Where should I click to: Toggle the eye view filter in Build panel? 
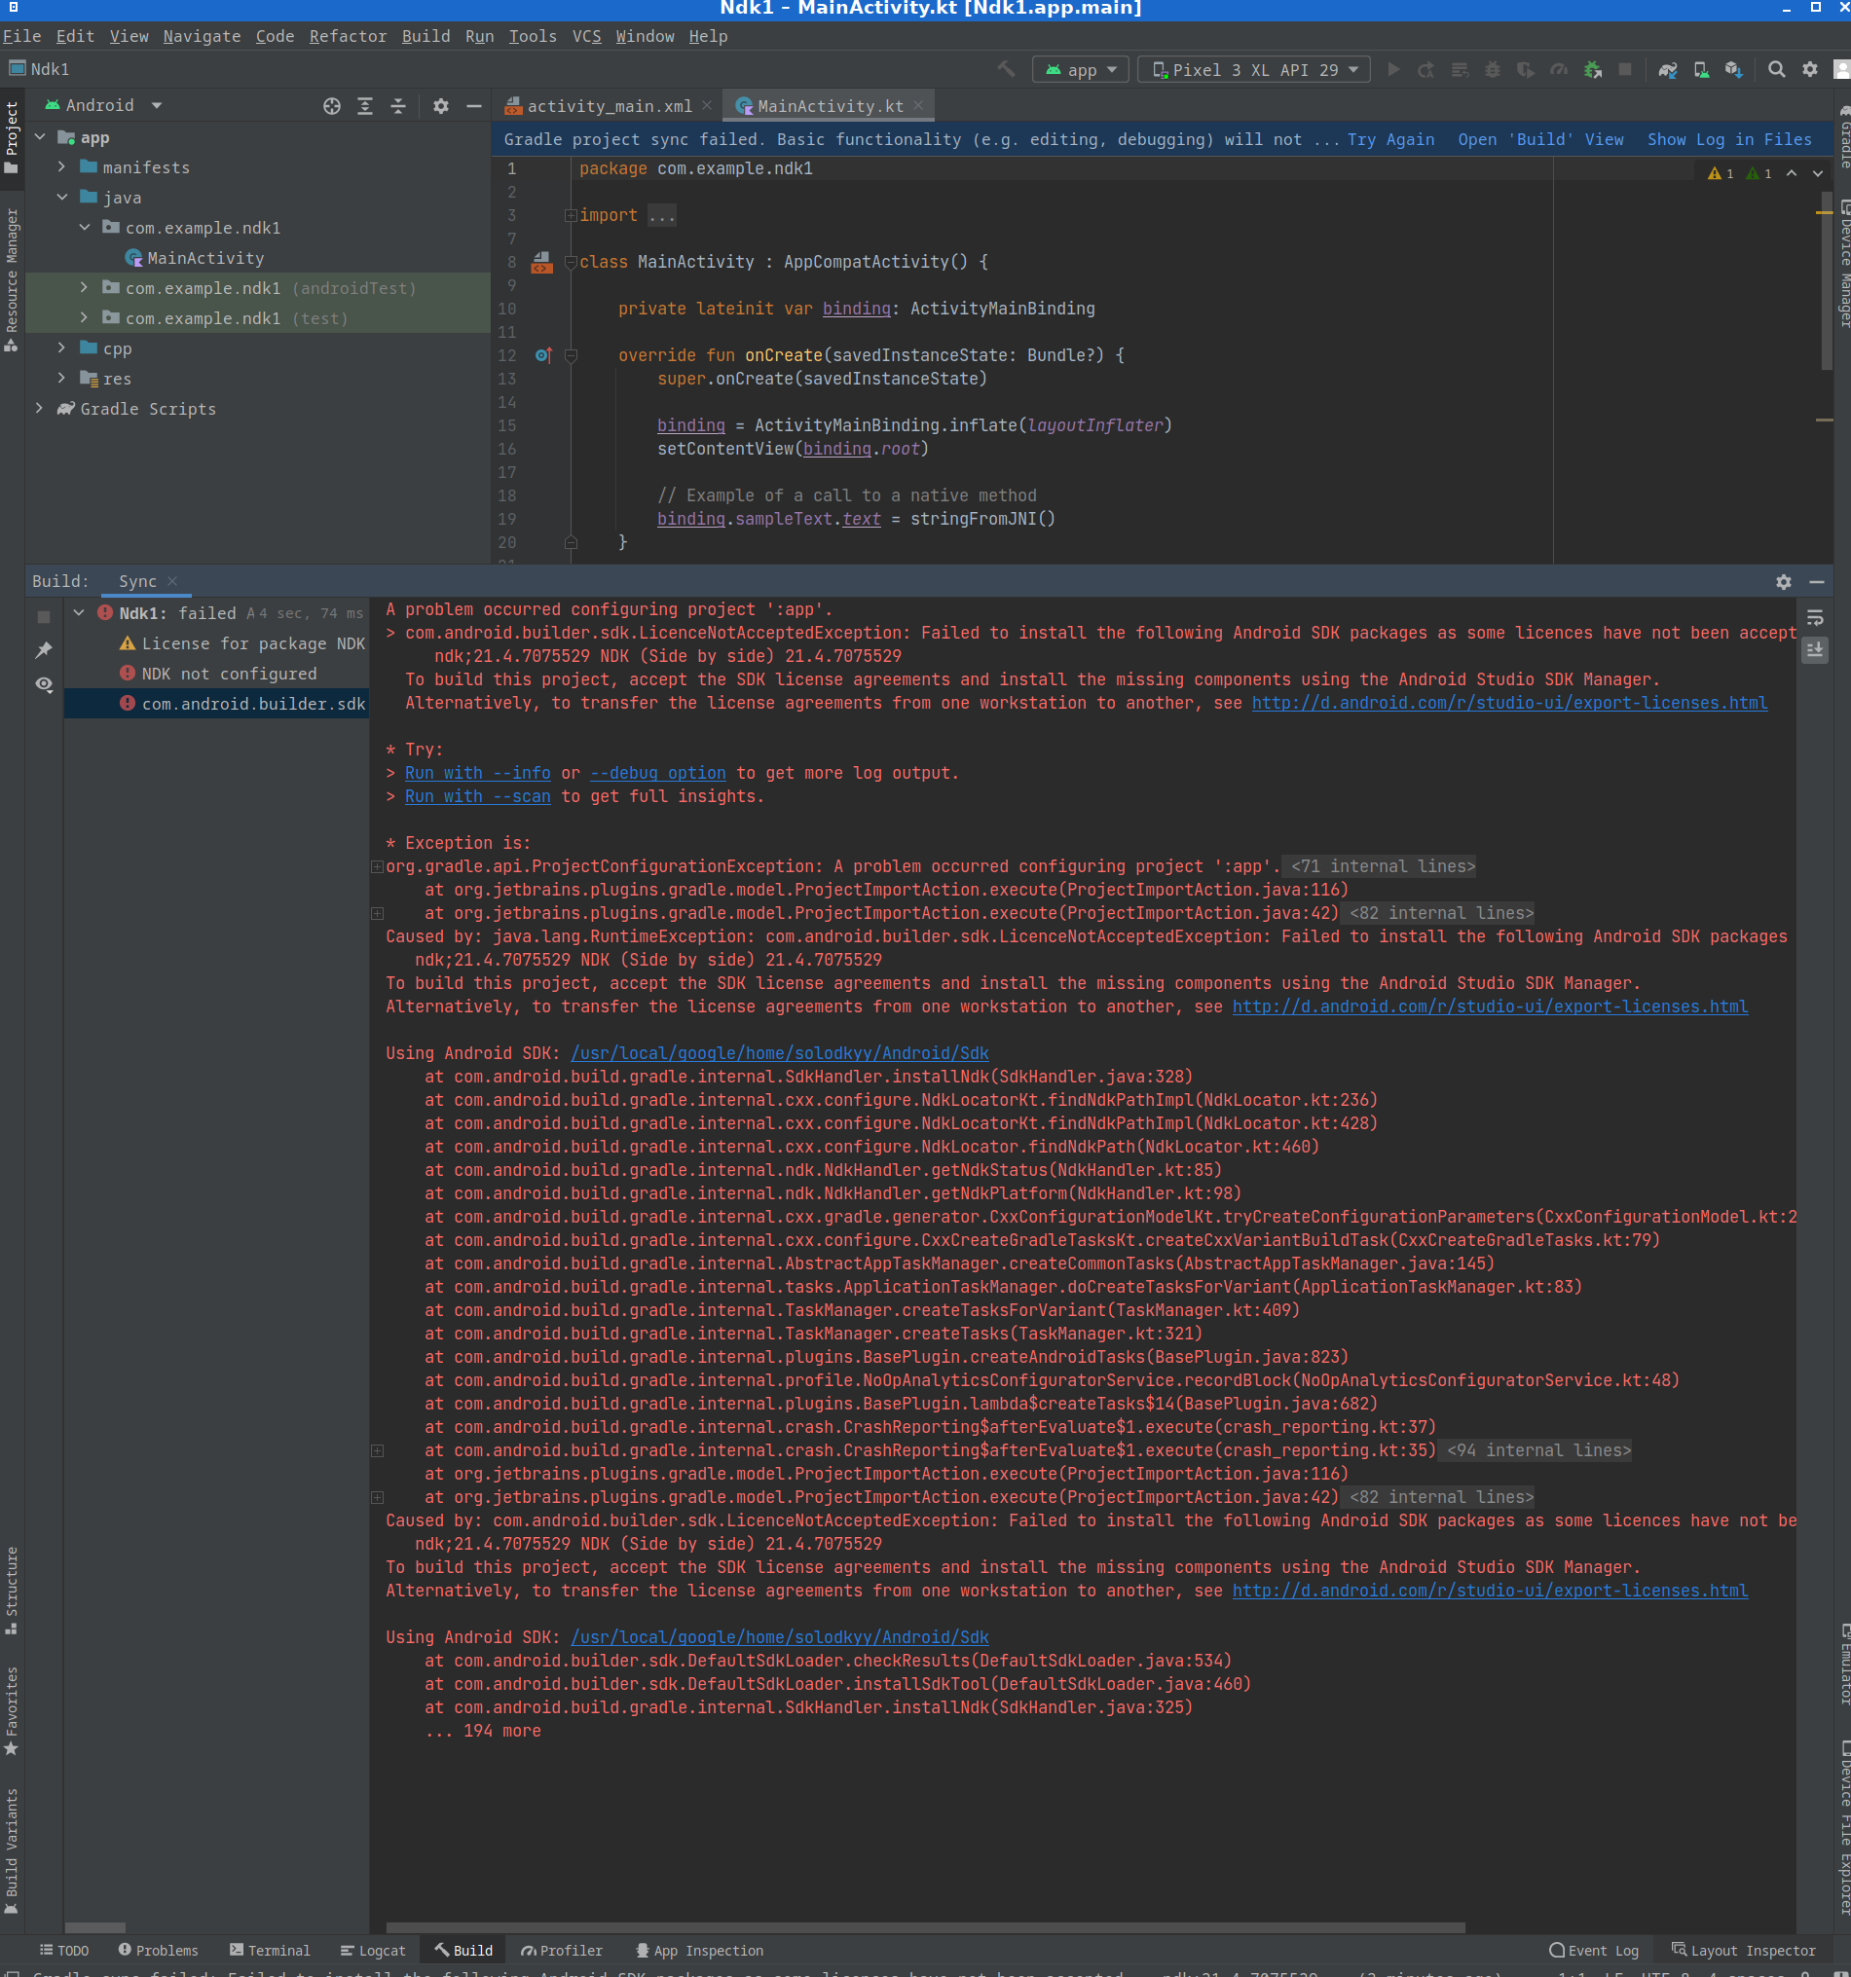coord(44,684)
